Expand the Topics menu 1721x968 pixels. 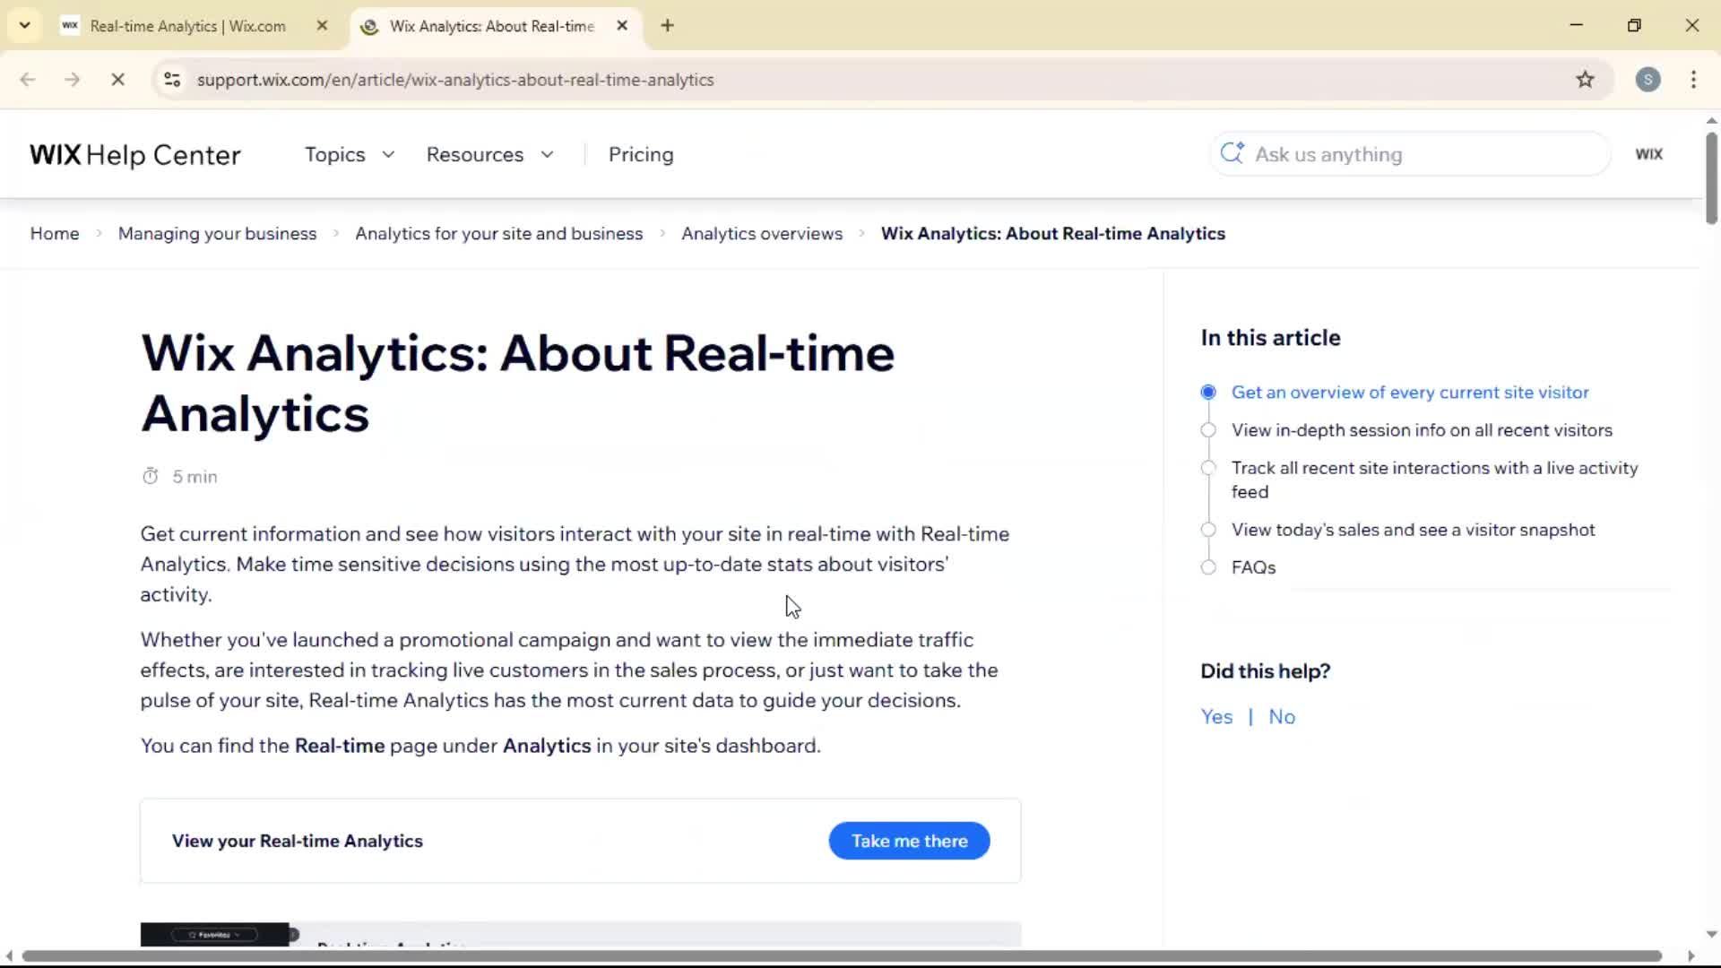(x=350, y=155)
